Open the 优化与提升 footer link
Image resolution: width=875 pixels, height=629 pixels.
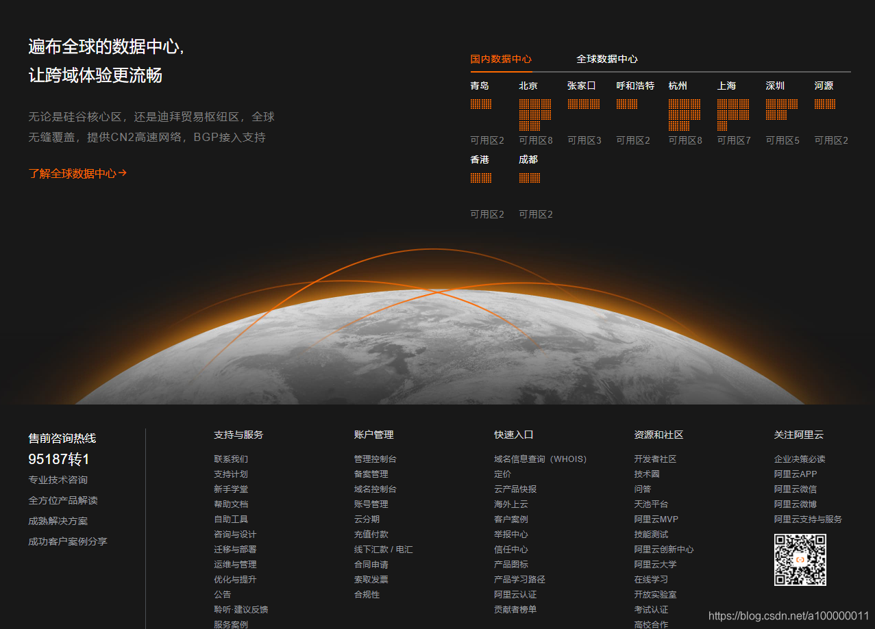[x=235, y=580]
